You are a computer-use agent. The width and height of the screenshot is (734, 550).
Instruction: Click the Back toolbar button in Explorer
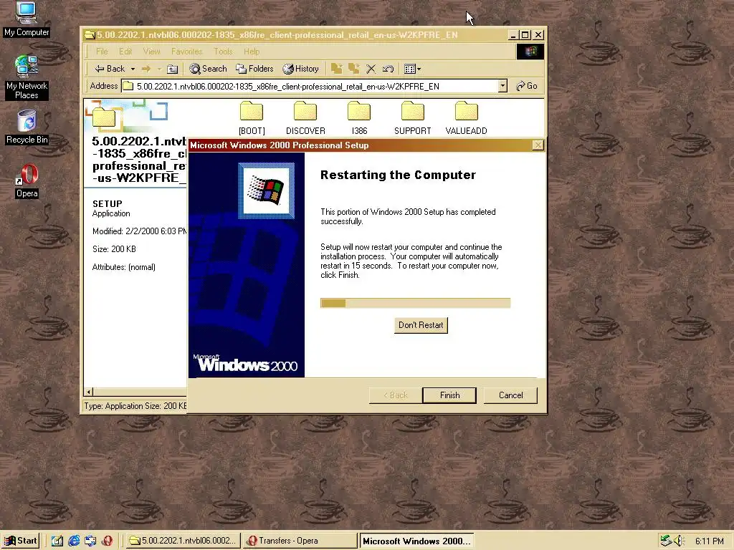pos(110,69)
